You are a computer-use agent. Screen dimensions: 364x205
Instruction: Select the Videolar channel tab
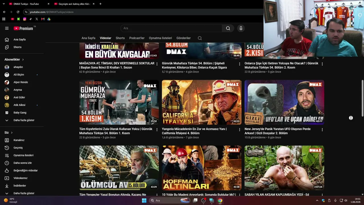click(x=106, y=38)
